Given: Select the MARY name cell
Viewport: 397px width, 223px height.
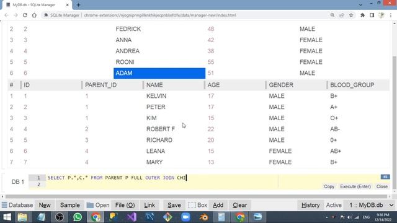Looking at the screenshot, I should (x=154, y=162).
